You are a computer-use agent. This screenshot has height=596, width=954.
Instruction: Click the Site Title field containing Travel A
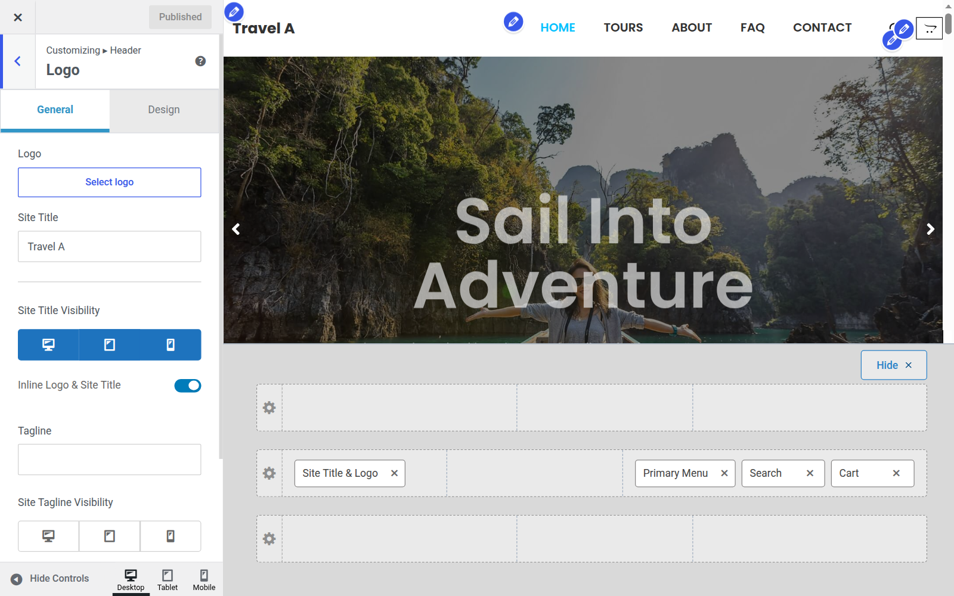click(110, 247)
